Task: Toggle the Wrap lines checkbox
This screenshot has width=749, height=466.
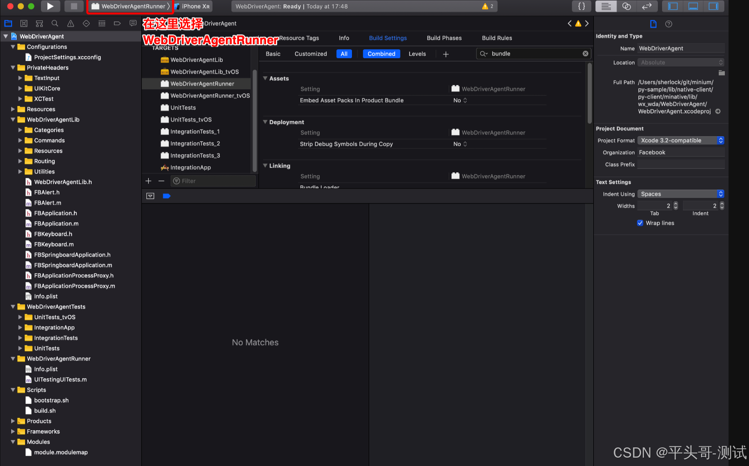Action: pos(640,223)
